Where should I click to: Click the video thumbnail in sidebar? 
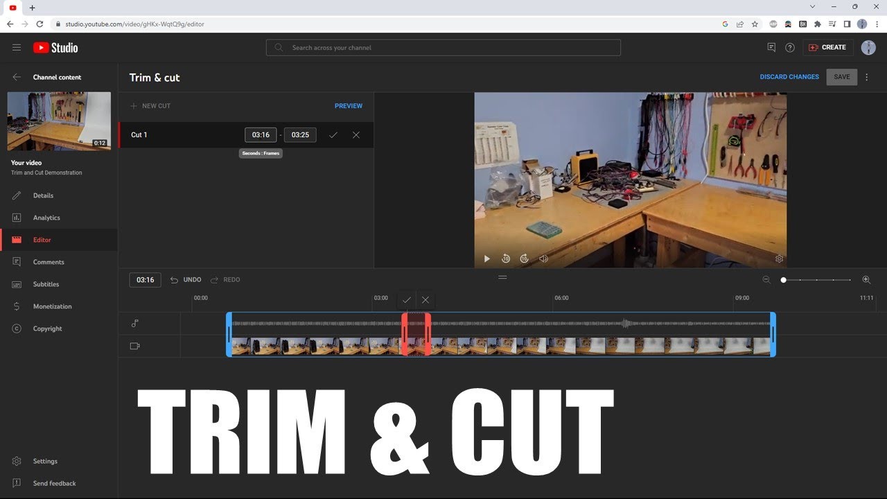point(59,121)
